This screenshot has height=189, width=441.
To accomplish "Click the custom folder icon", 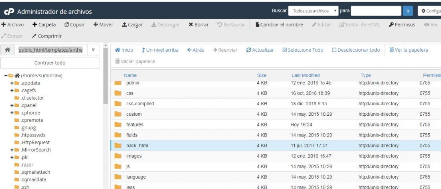I will (x=118, y=114).
